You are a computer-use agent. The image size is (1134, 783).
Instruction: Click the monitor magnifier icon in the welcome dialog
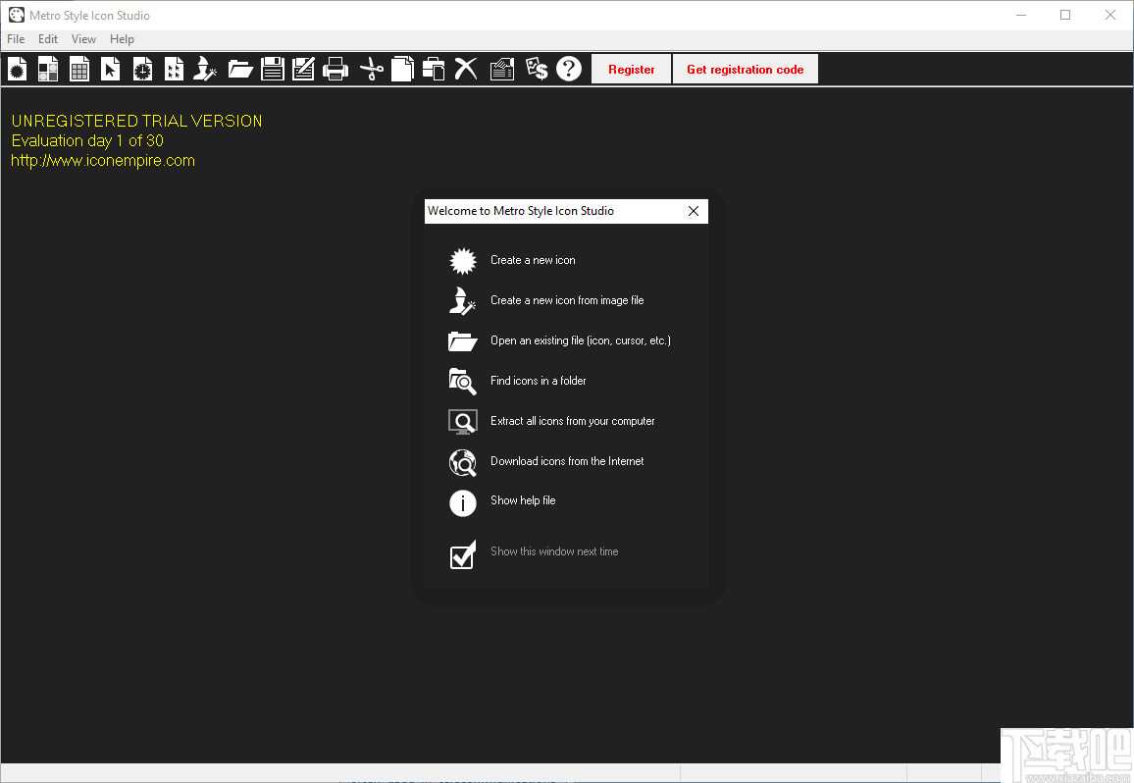click(x=463, y=421)
